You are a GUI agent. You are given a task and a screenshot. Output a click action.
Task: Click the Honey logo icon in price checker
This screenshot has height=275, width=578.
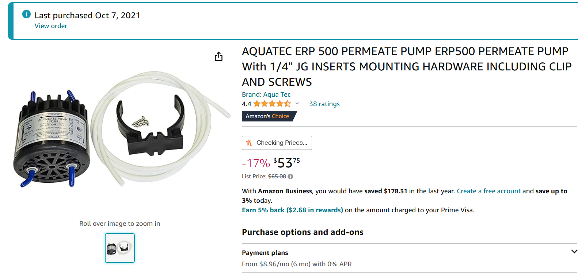(249, 143)
